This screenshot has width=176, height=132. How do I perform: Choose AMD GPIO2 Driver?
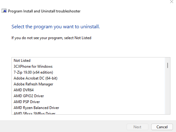(x=88, y=96)
